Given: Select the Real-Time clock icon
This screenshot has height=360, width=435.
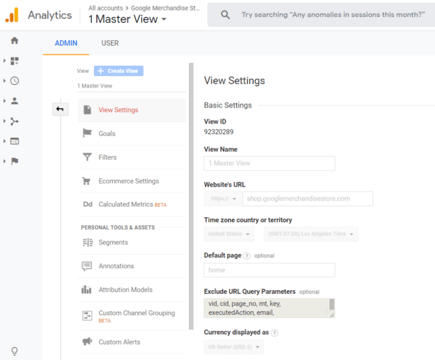Looking at the screenshot, I should [x=14, y=81].
